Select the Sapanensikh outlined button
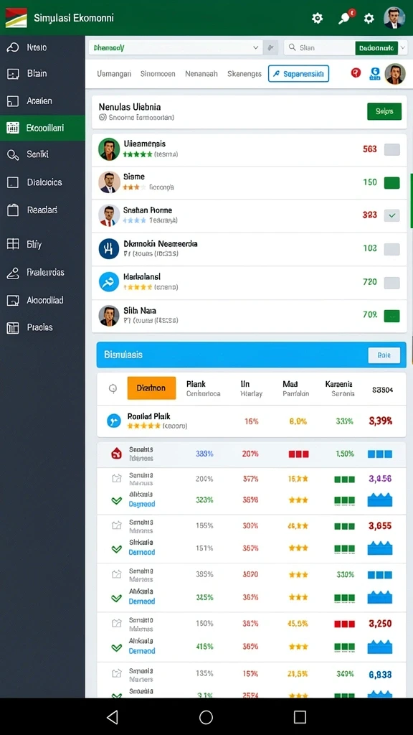The width and height of the screenshot is (413, 735). [x=299, y=74]
